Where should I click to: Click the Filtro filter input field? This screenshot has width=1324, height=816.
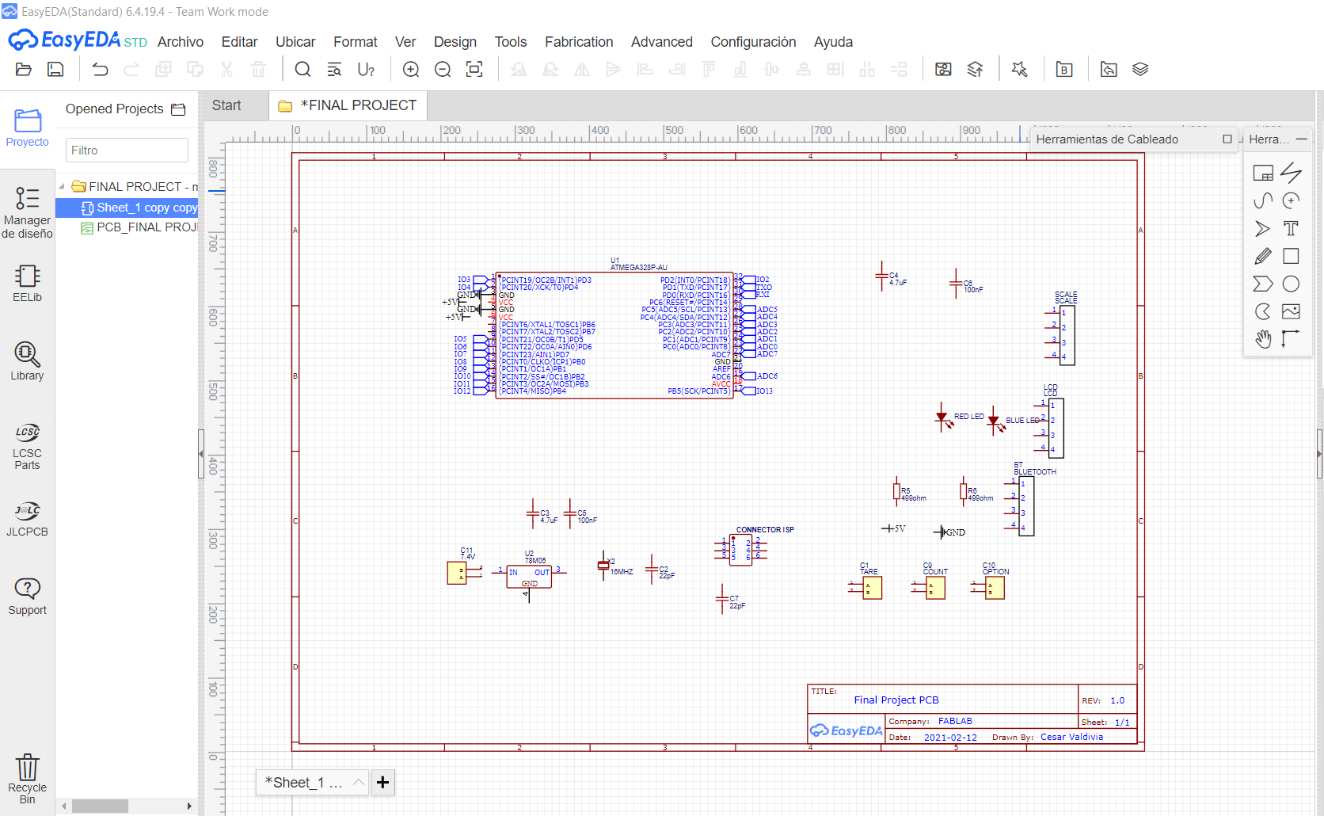click(127, 151)
